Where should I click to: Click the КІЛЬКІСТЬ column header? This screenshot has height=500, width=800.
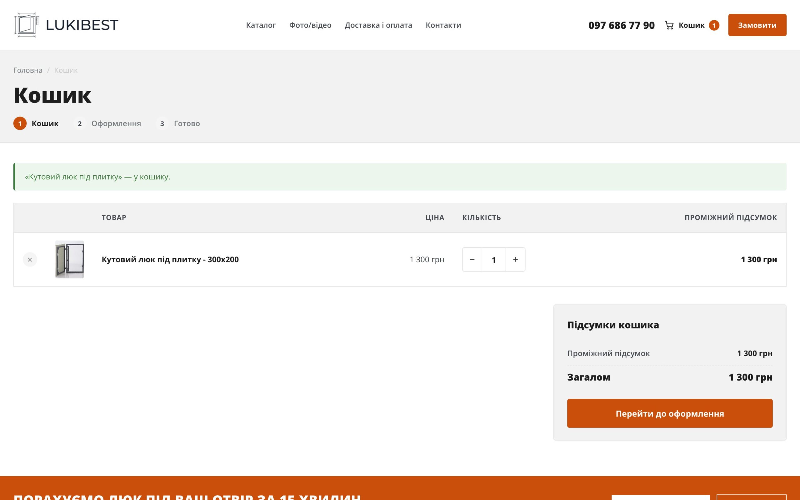[481, 217]
